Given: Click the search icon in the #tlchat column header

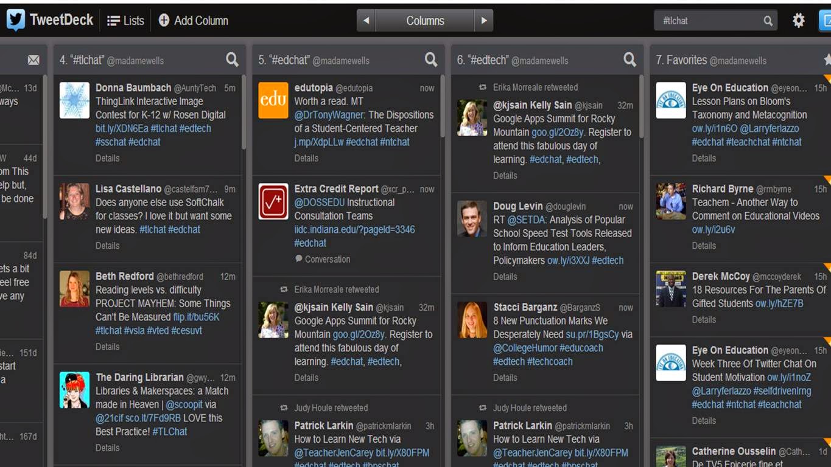Looking at the screenshot, I should click(x=232, y=59).
